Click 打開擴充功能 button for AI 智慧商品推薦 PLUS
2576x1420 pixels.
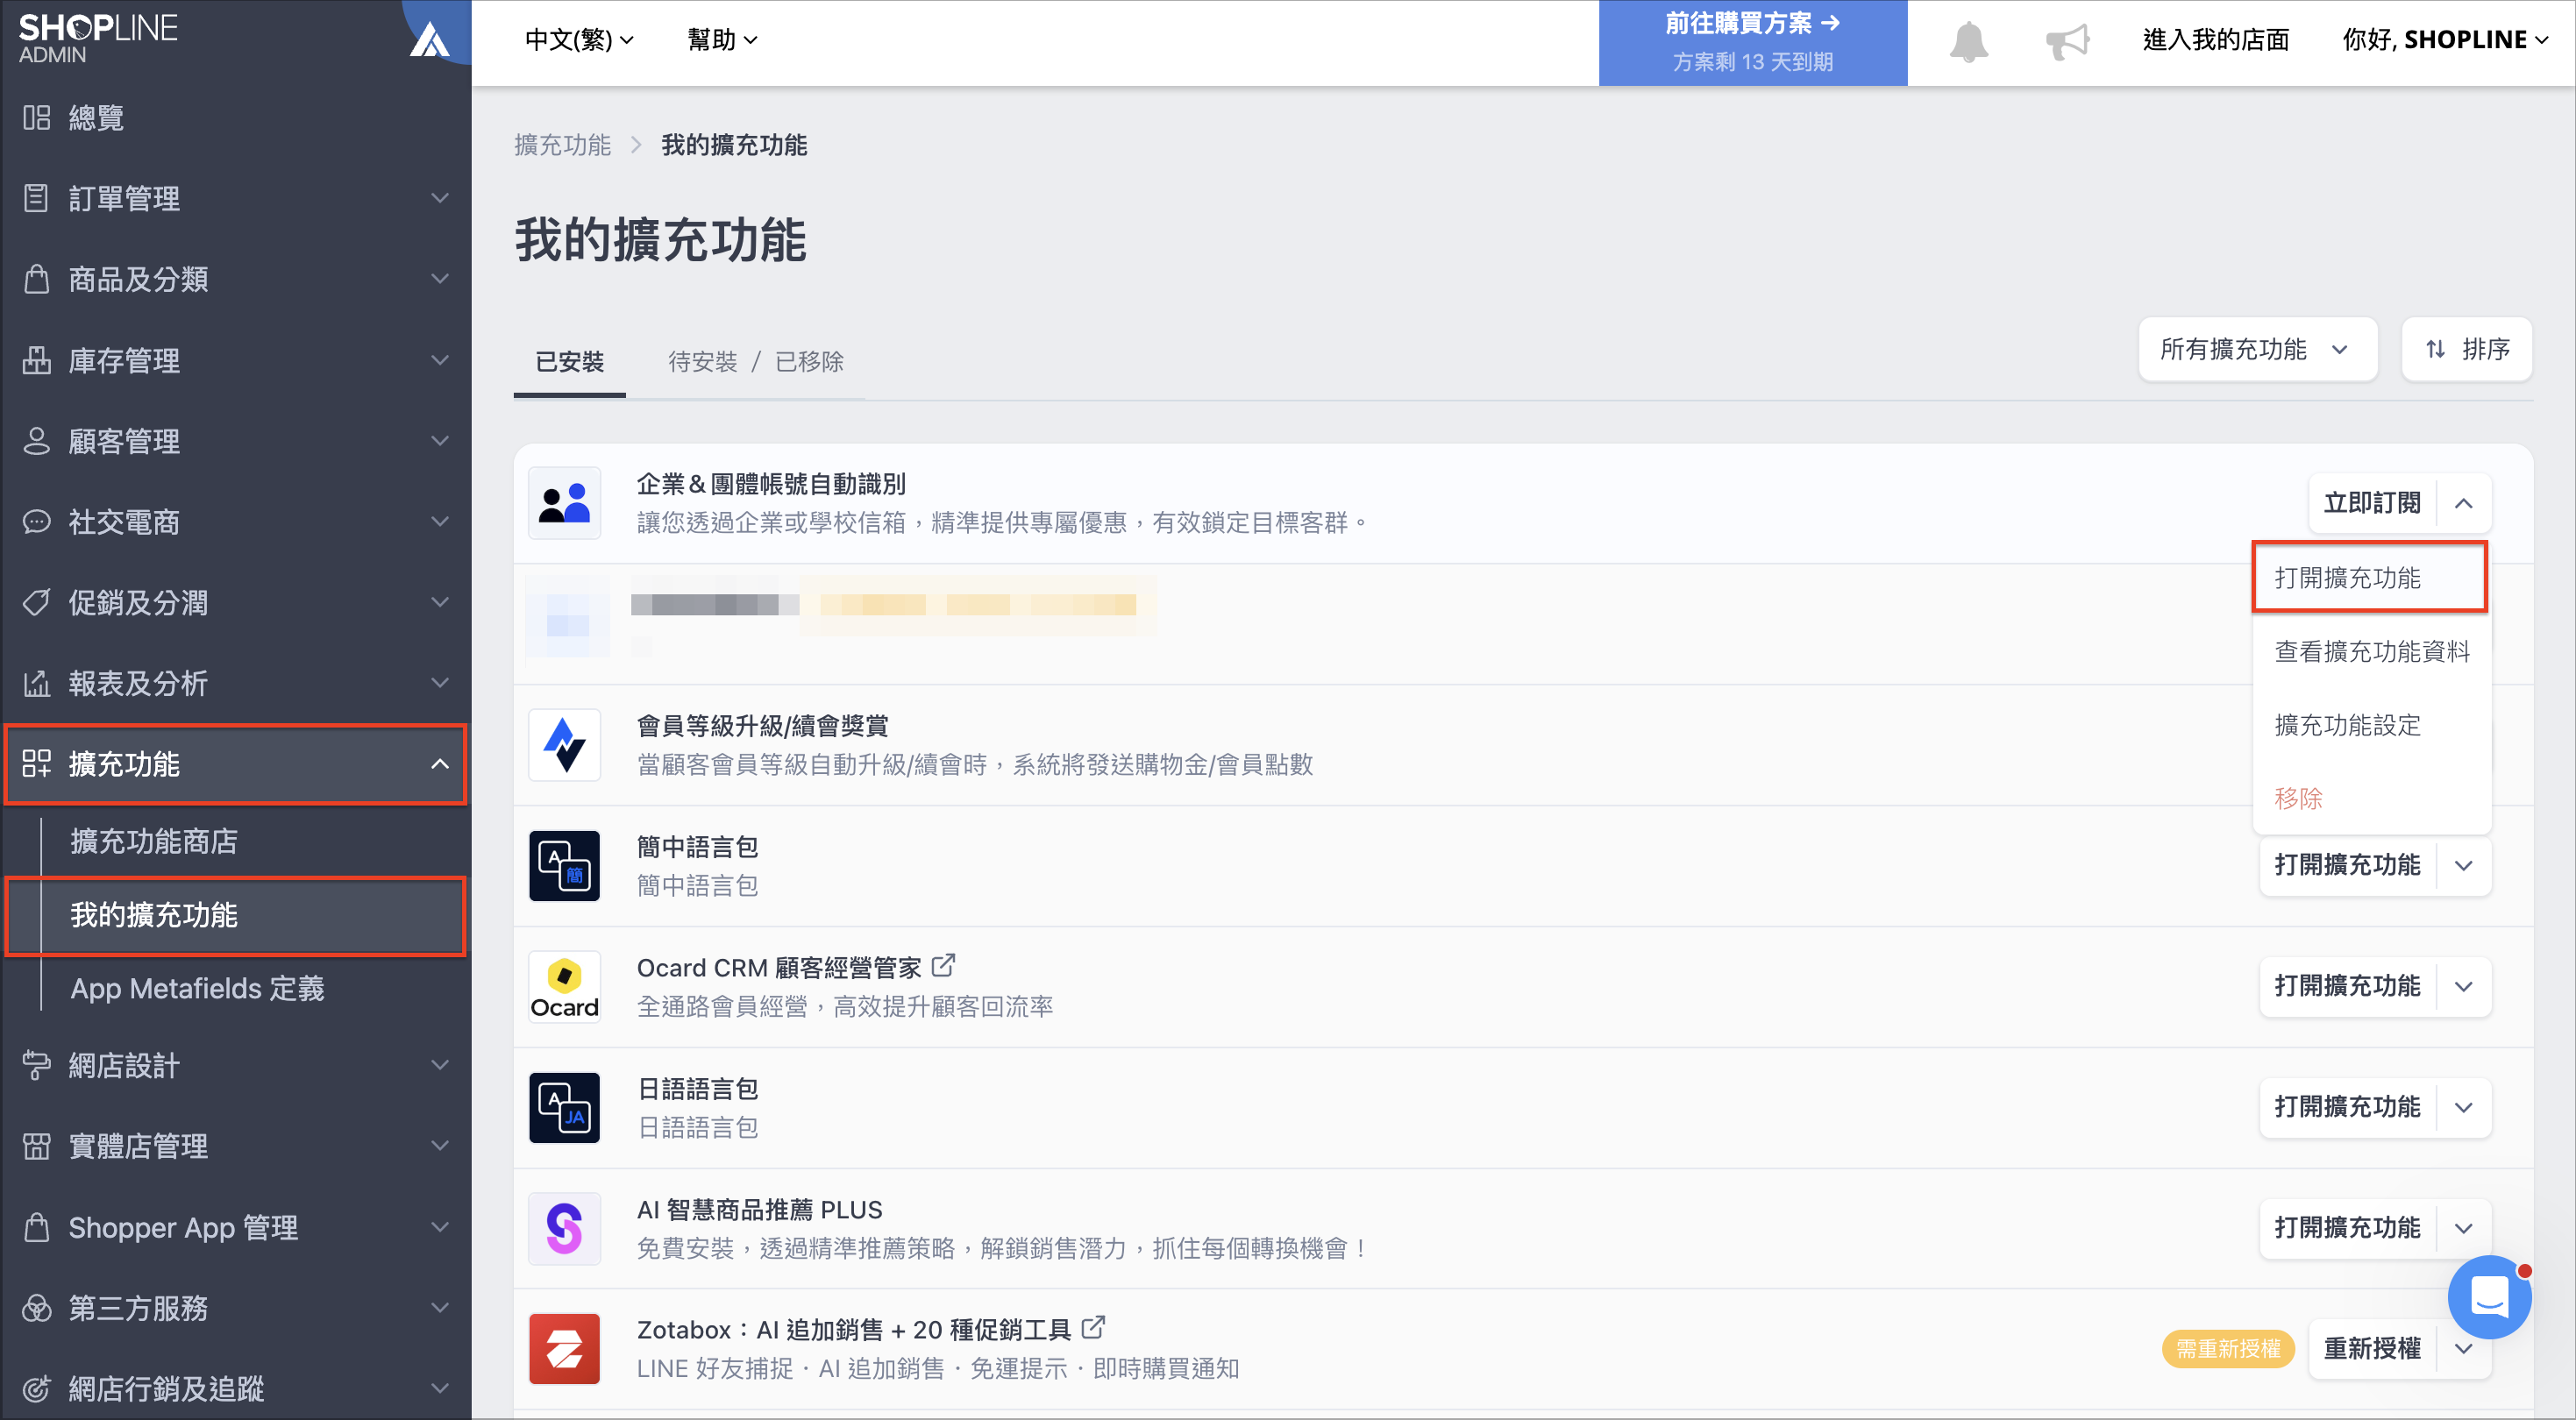pyautogui.click(x=2347, y=1229)
